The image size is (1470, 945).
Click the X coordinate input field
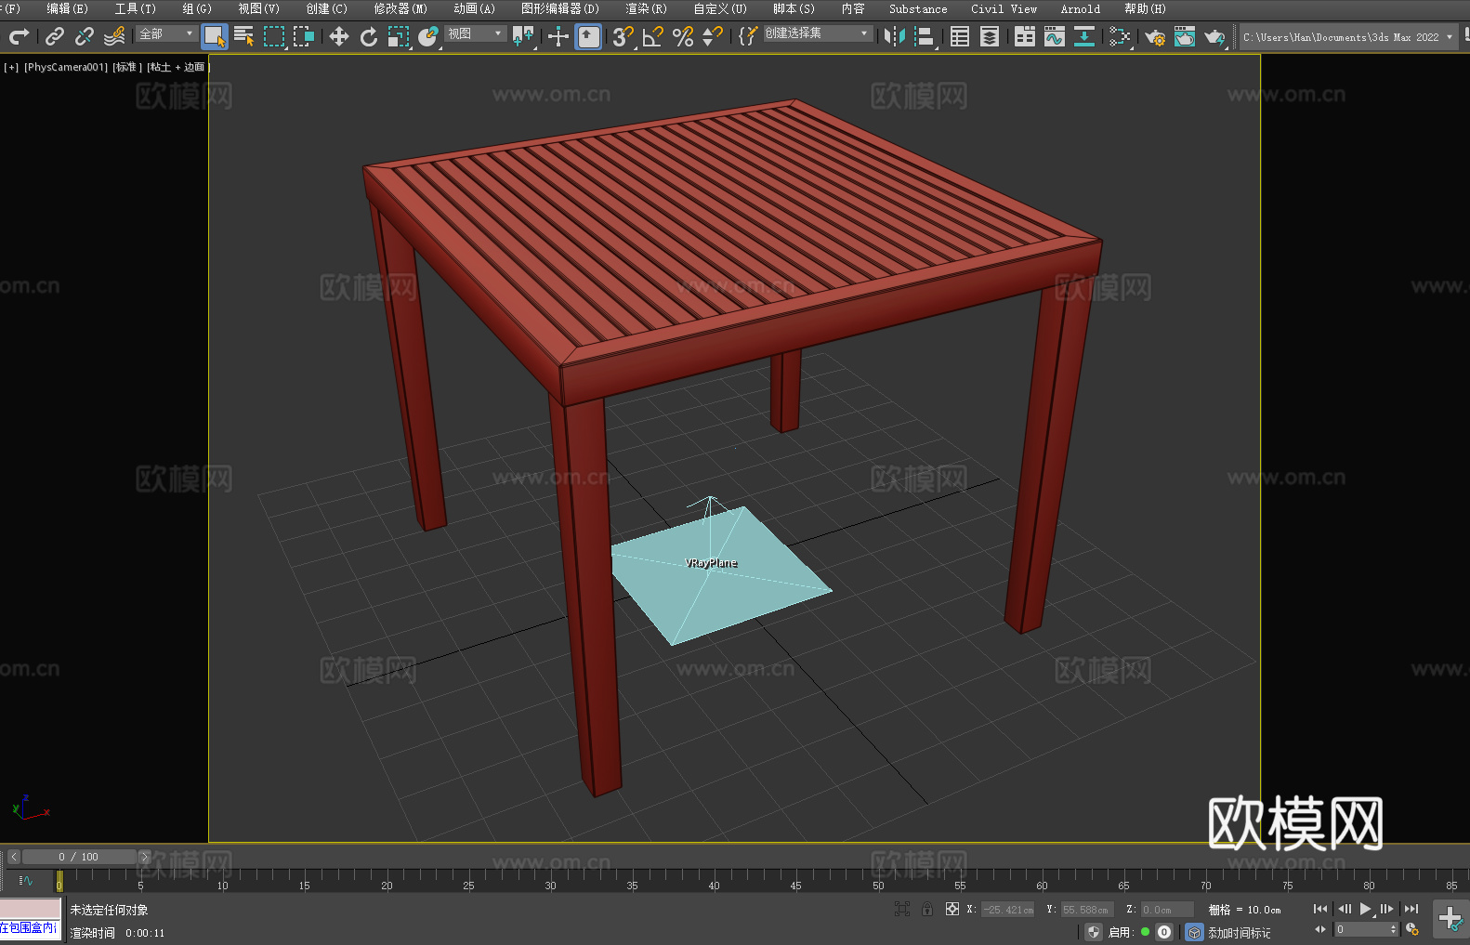click(1009, 910)
